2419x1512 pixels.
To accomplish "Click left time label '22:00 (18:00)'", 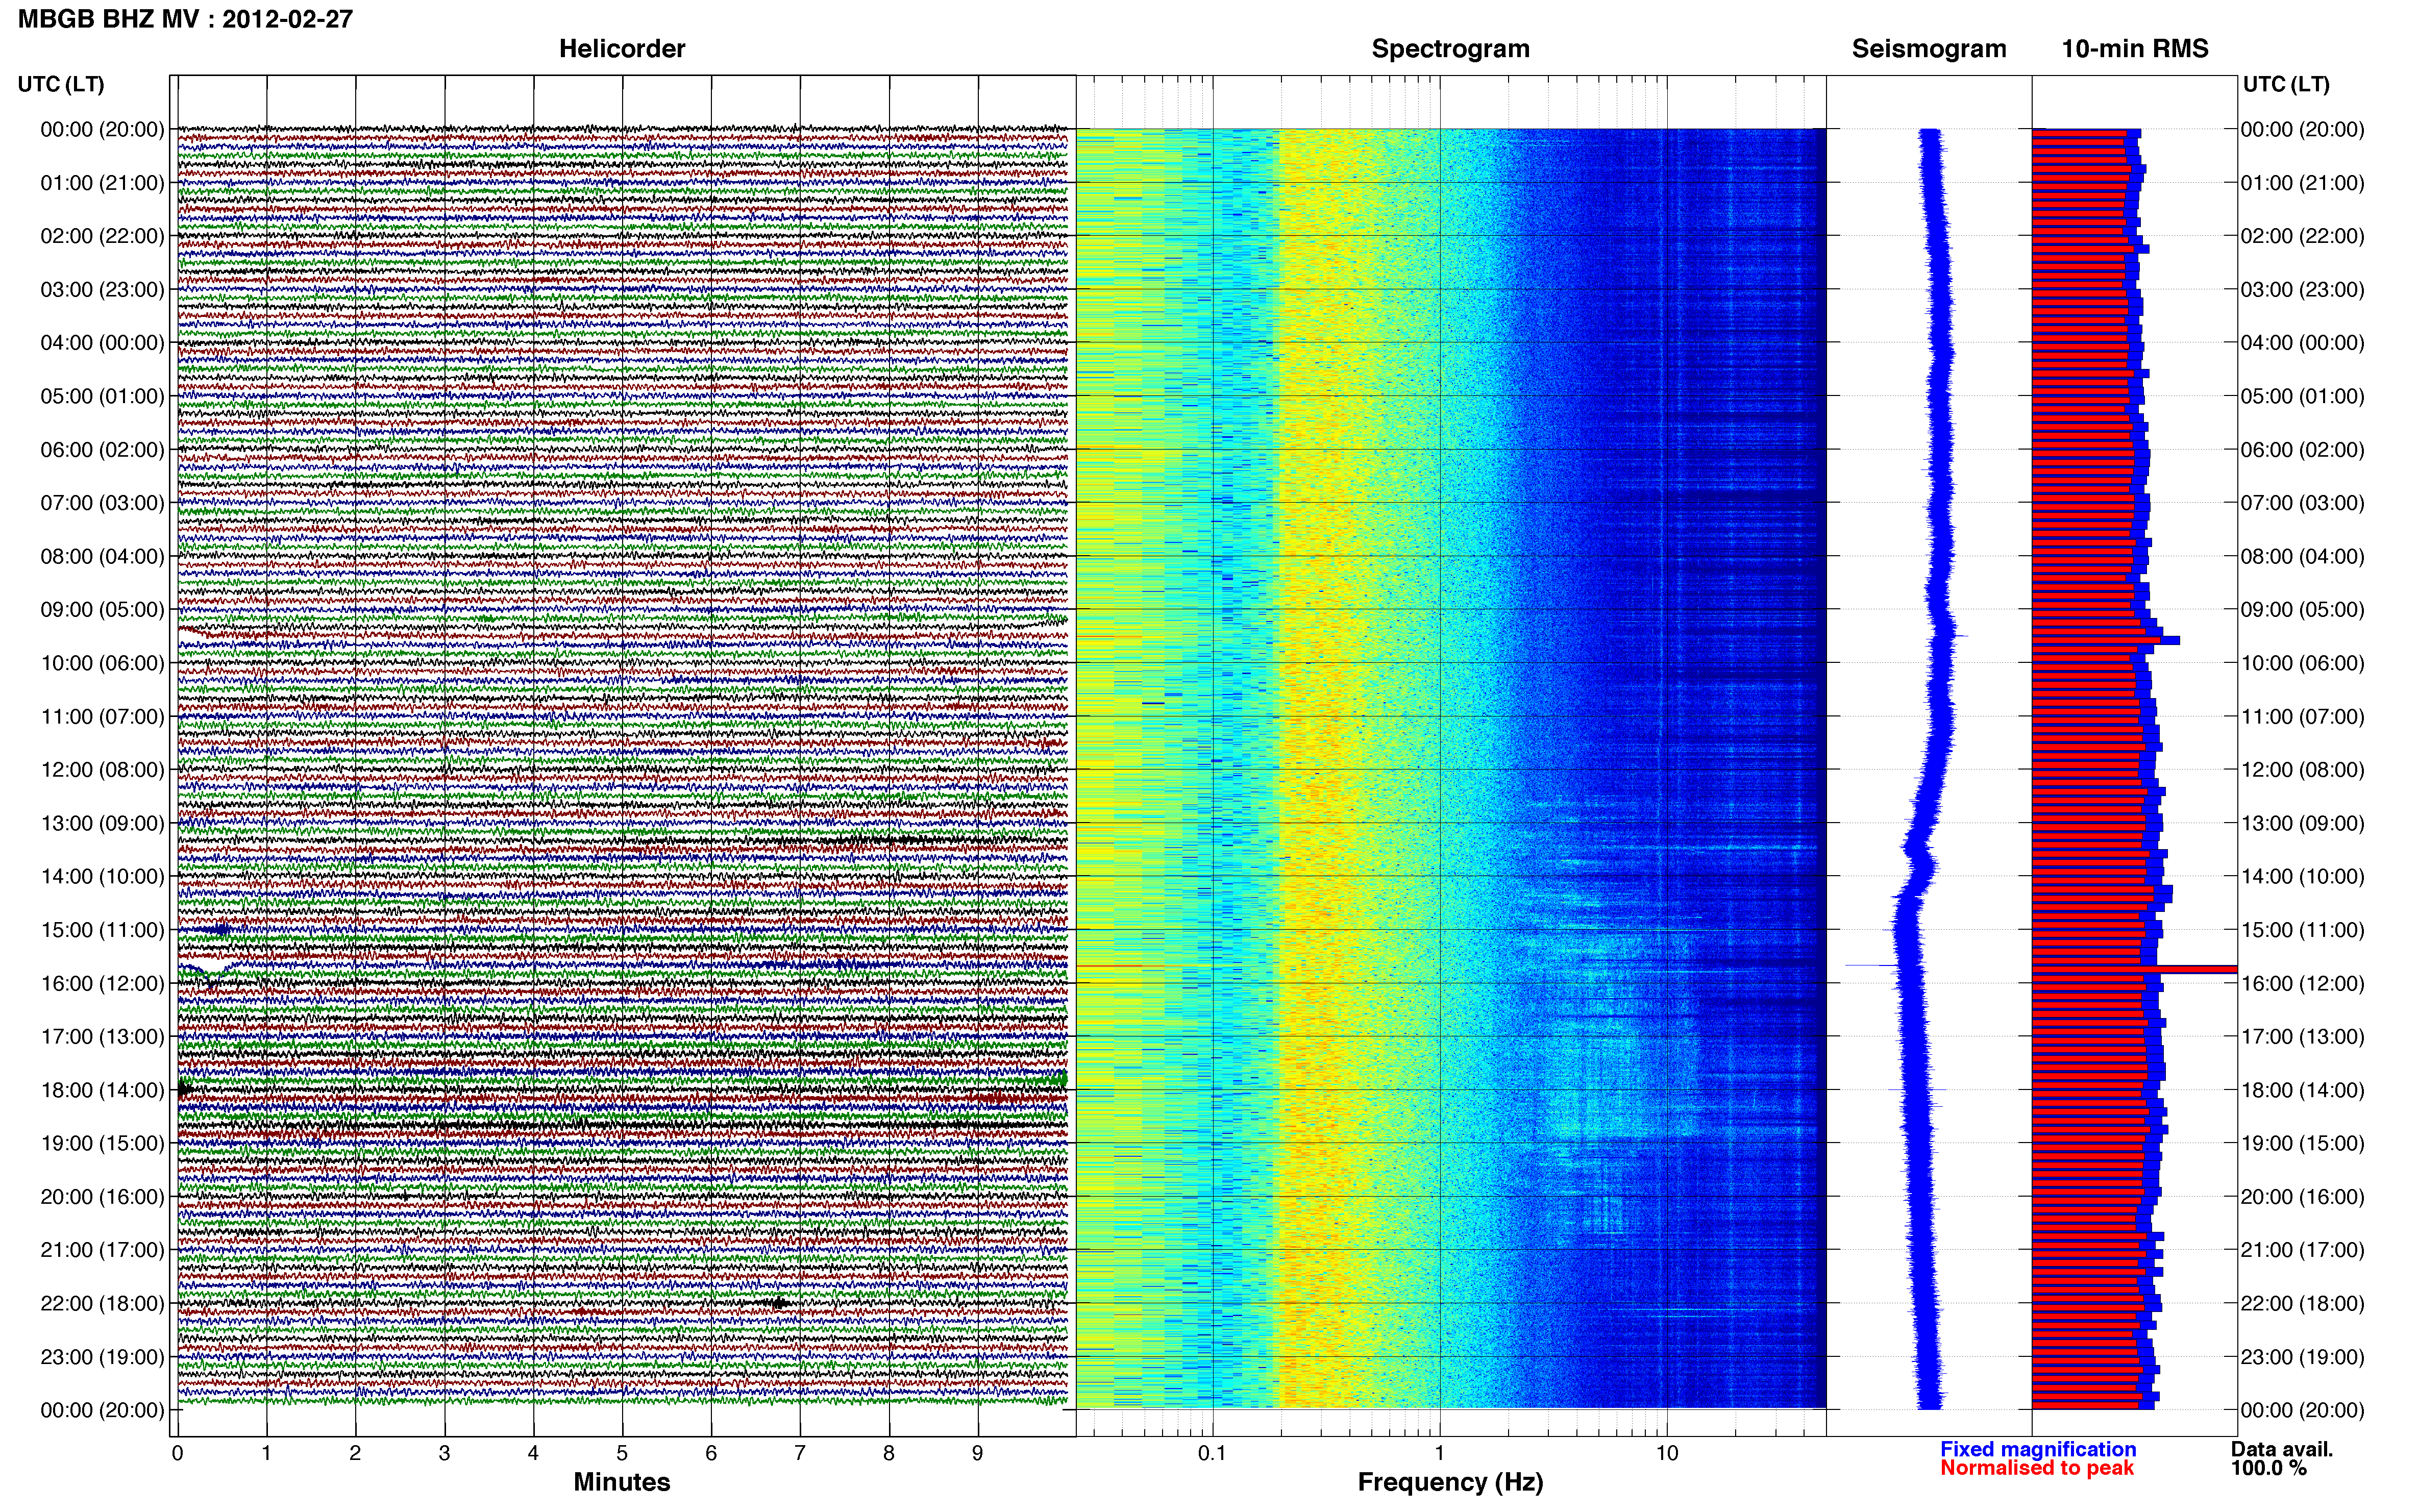I will (102, 1303).
